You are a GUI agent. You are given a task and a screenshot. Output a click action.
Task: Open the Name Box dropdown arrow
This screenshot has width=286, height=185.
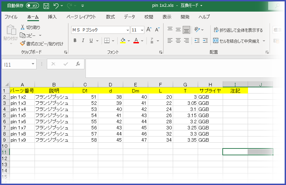click(33, 64)
